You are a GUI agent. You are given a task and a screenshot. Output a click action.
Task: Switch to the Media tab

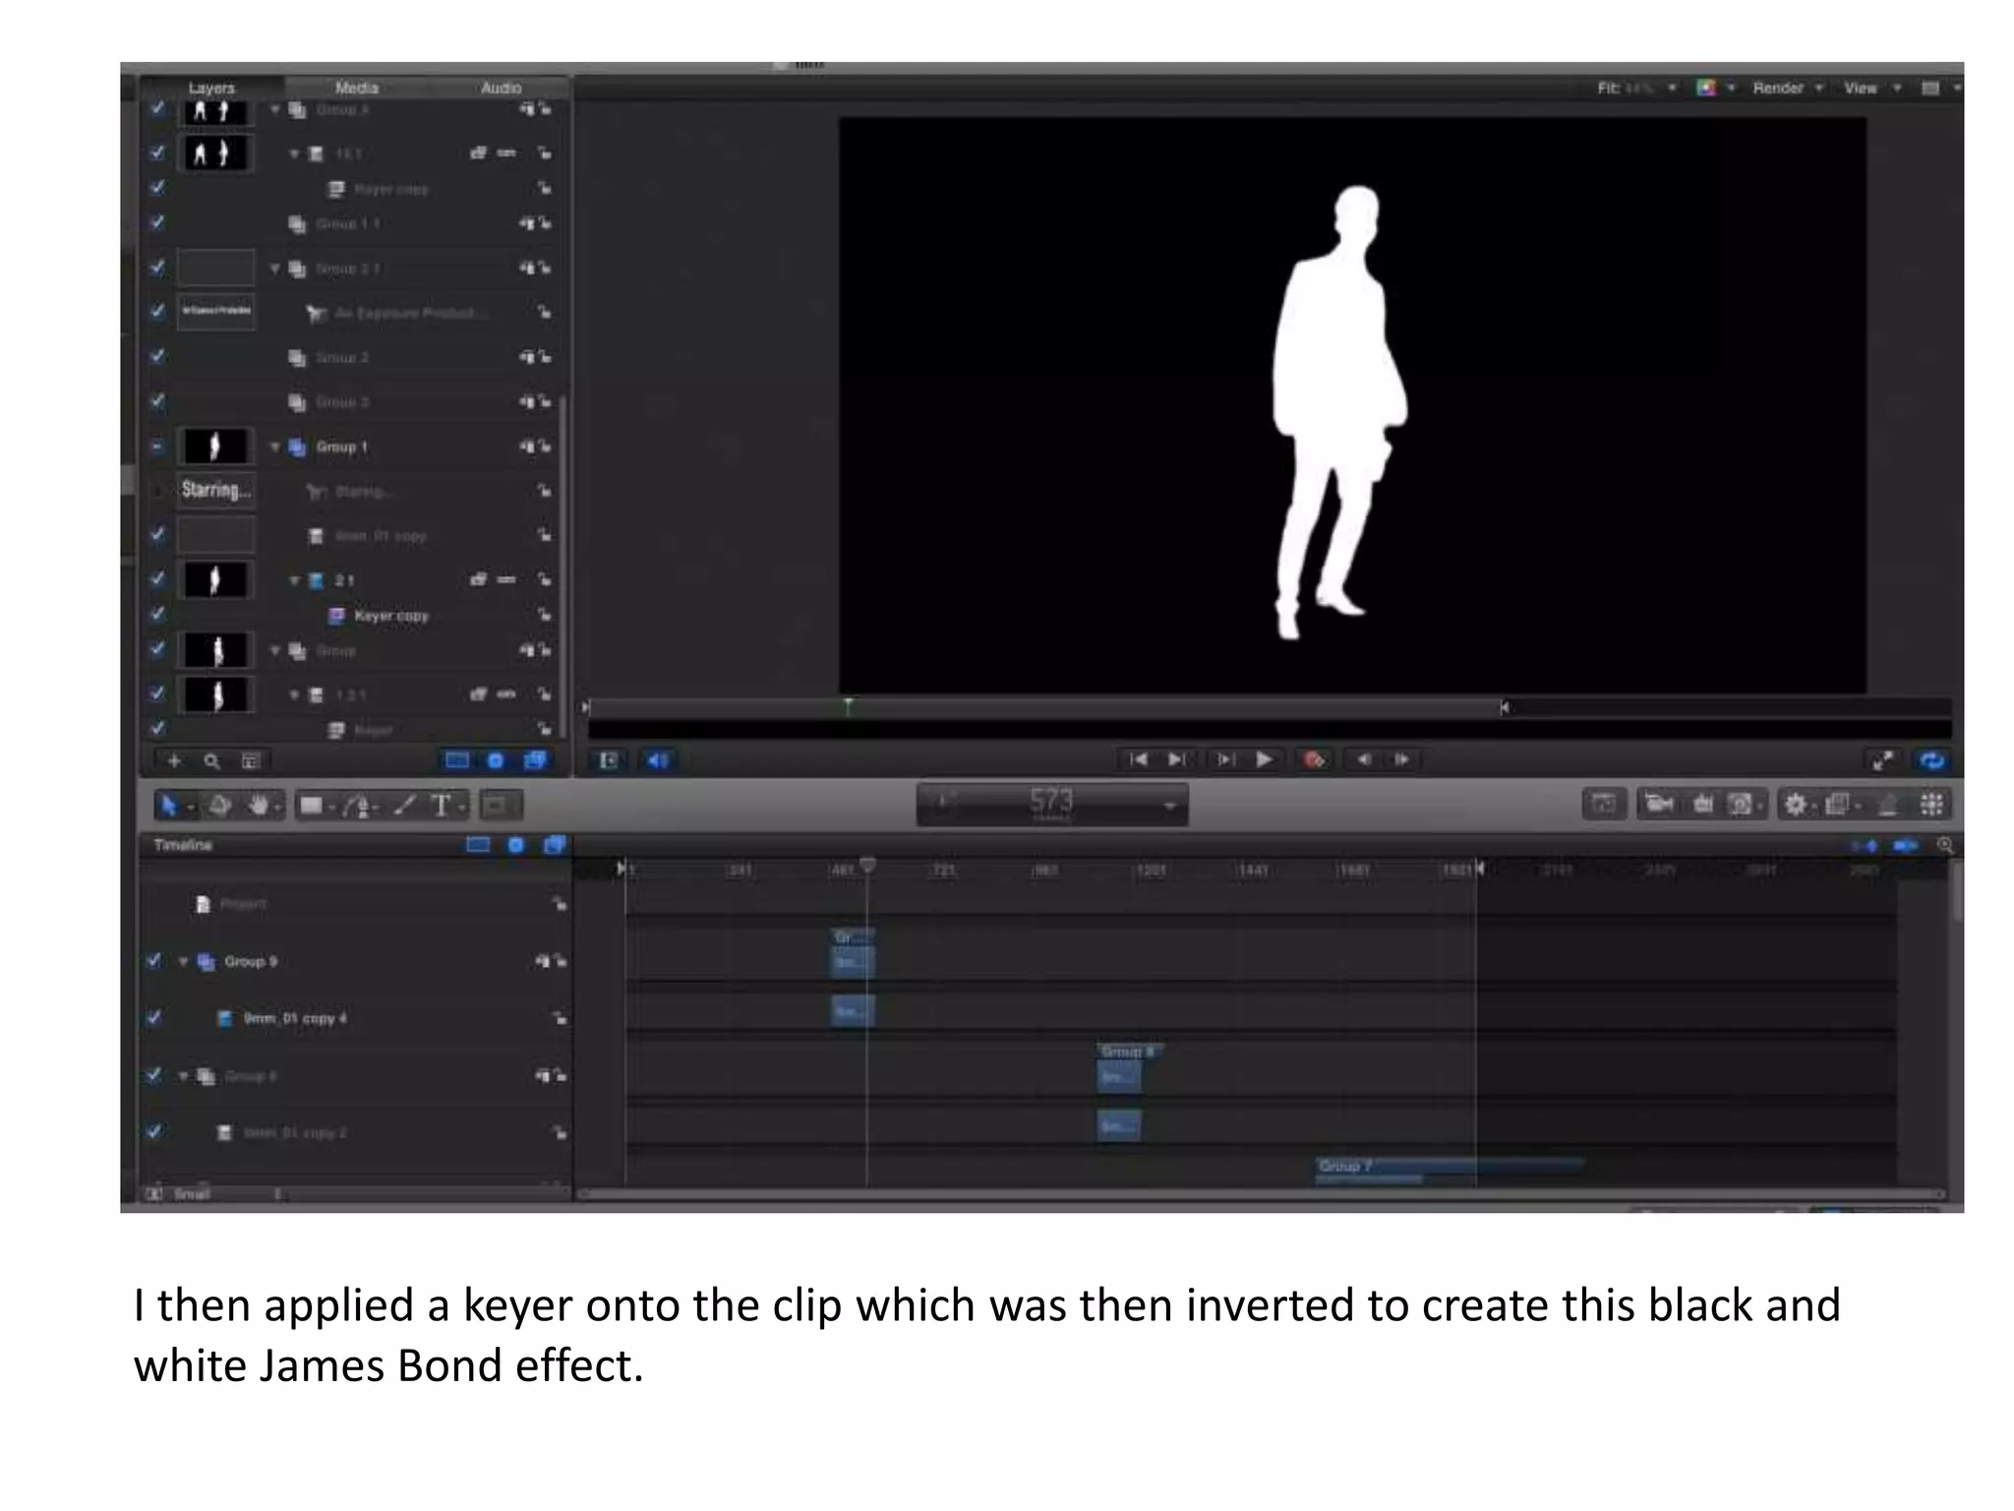coord(356,88)
